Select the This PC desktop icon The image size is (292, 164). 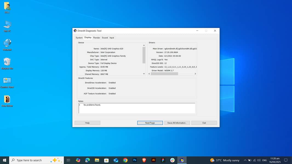pos(7,26)
